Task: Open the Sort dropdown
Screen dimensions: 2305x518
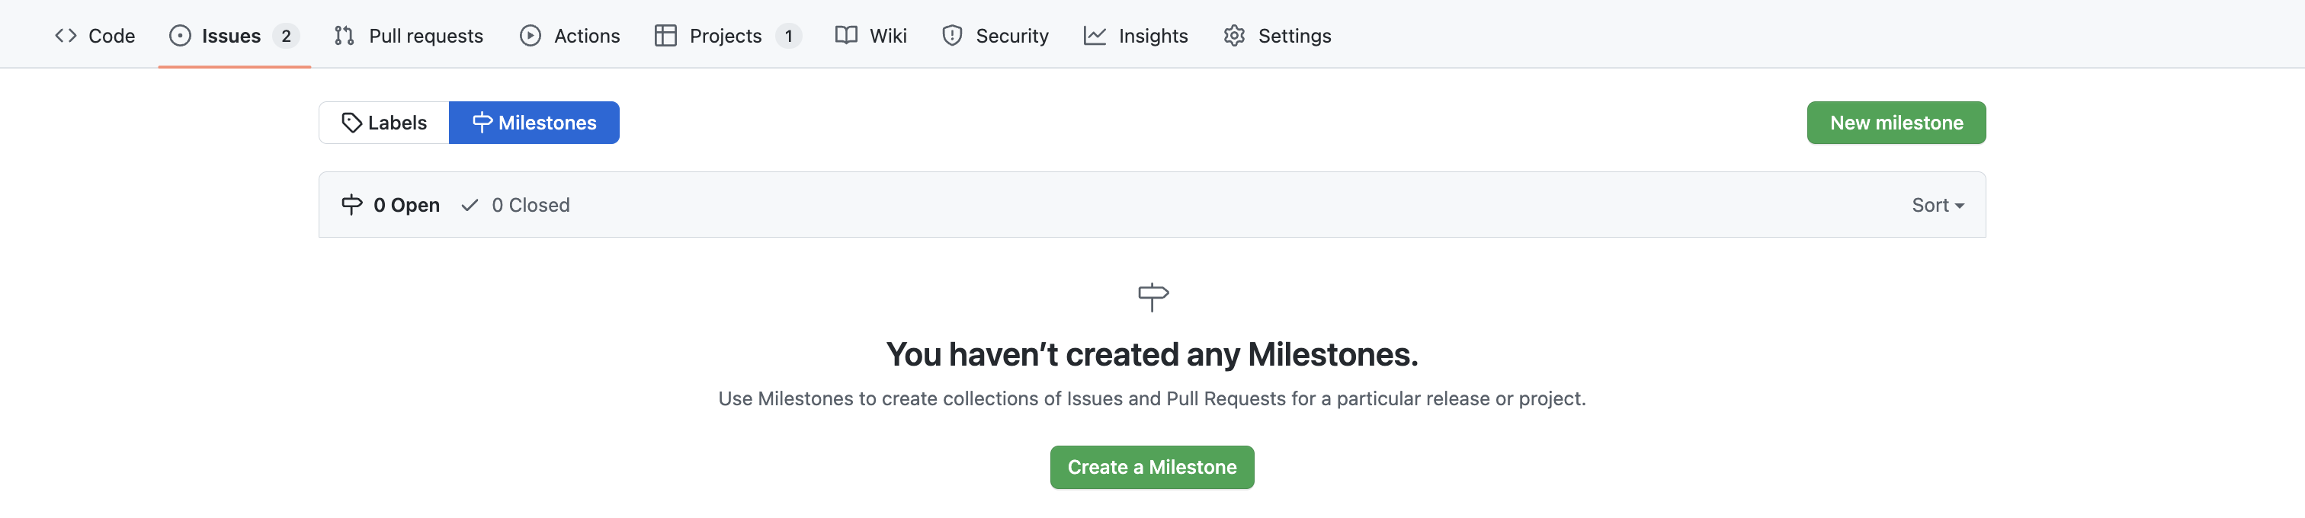Action: pos(1938,206)
